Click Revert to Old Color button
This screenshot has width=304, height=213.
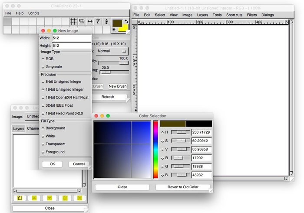[x=183, y=187]
